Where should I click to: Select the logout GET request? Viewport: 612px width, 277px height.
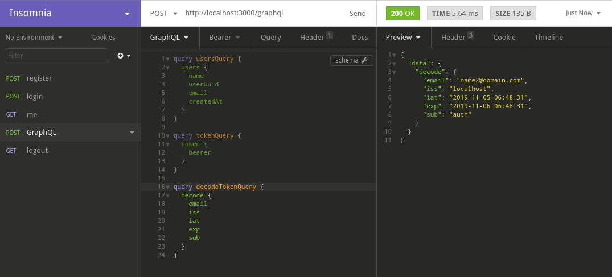(70, 151)
